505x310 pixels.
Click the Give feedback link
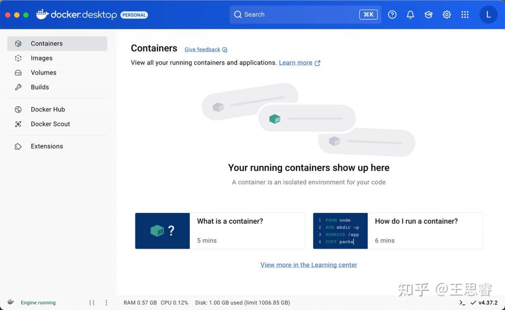pyautogui.click(x=202, y=49)
